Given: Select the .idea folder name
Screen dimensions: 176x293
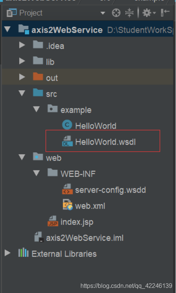Looking at the screenshot, I should (x=55, y=46).
